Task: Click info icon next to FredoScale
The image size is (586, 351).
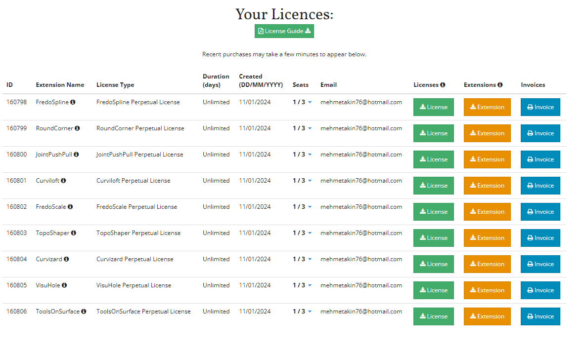Action: pyautogui.click(x=70, y=207)
